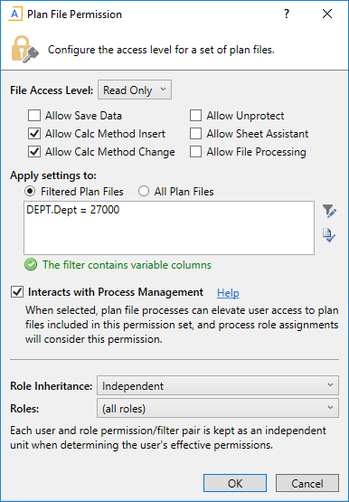Screen dimensions: 349x502
Task: Click inside the DEPT.Dept filter text box
Action: point(169,228)
